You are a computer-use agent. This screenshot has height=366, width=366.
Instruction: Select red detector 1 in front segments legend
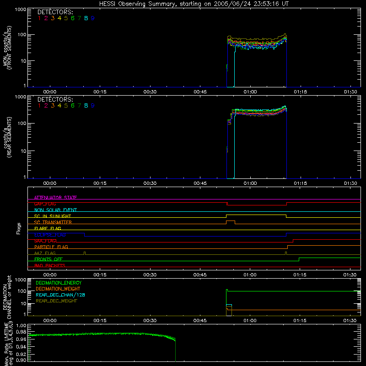(39, 18)
